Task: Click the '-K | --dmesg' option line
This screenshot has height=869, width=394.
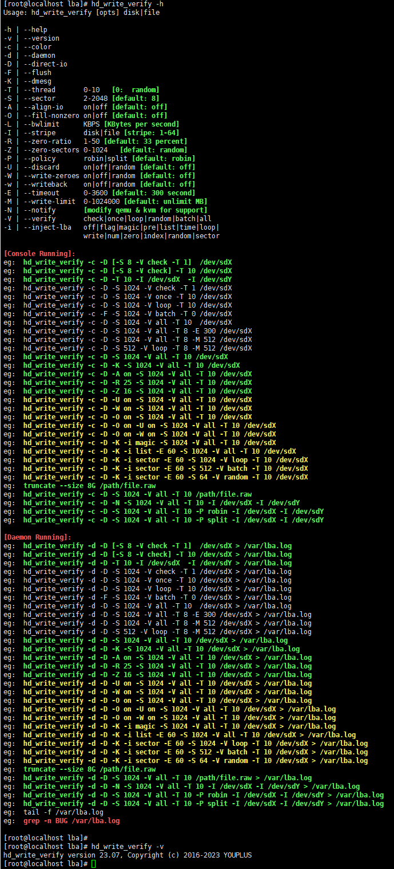Action: (27, 81)
